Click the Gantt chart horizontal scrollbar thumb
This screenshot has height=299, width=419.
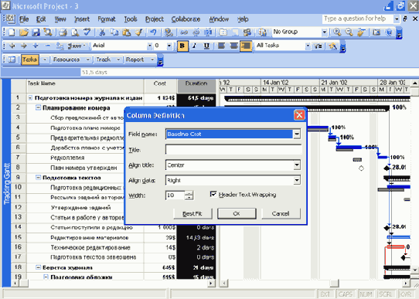(334, 283)
